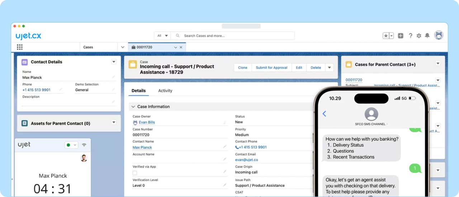Open the notifications bell icon
This screenshot has height=197, width=459.
coord(427,36)
